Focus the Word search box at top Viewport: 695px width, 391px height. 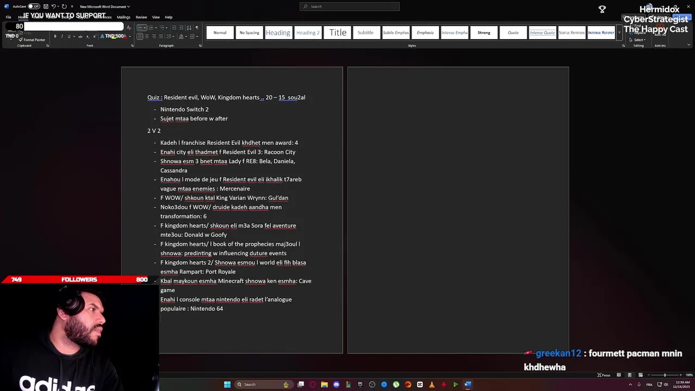pos(350,7)
